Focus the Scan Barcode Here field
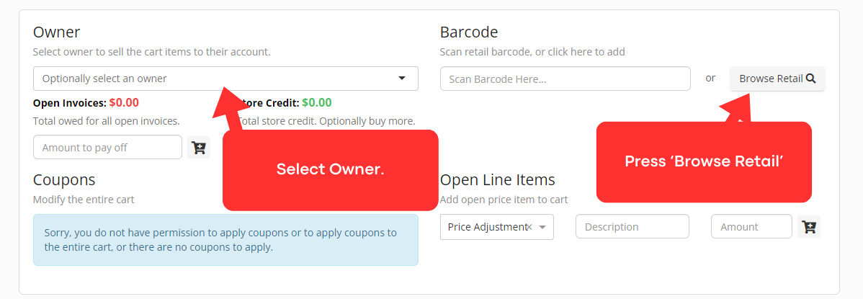 coord(565,79)
